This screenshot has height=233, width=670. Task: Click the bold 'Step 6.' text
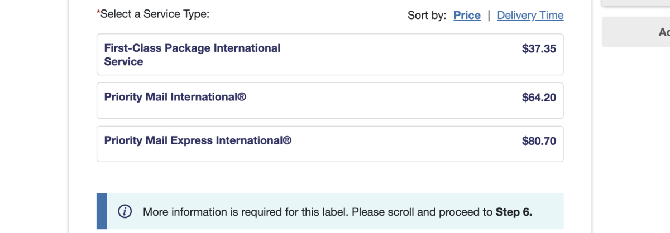pos(514,212)
